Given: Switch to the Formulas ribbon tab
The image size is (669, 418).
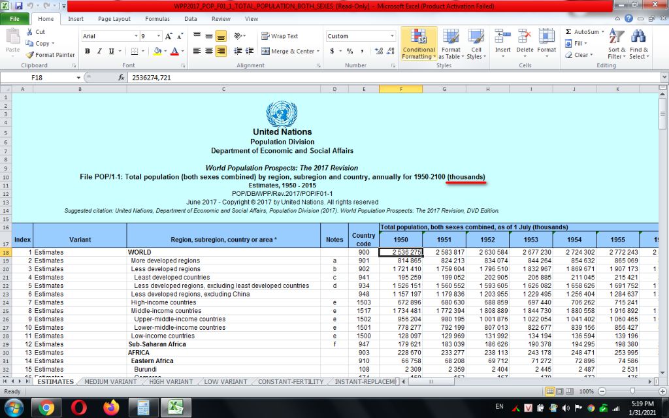Looking at the screenshot, I should [157, 19].
